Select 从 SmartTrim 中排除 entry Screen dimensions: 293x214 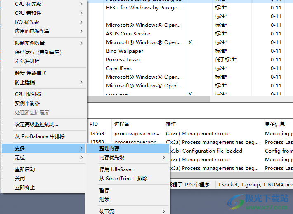128,178
